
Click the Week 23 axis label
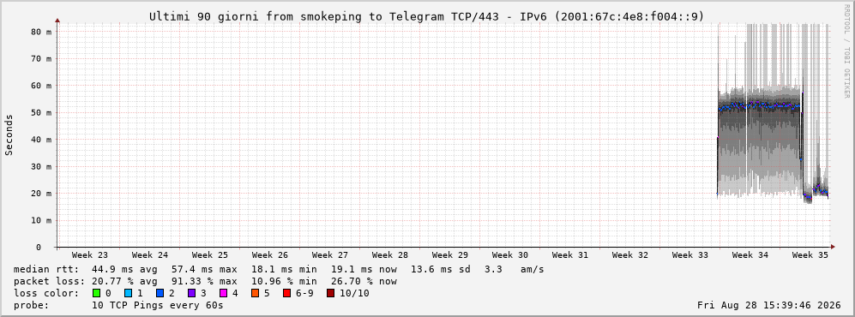pos(90,255)
